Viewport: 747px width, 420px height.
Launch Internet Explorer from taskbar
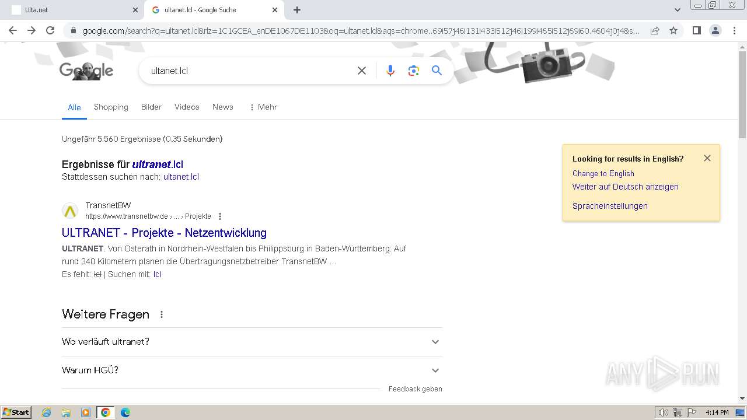[46, 412]
